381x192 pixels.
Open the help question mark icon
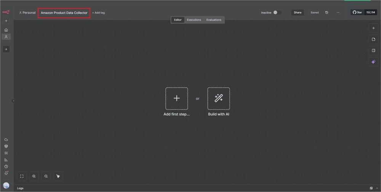[x=6, y=167]
